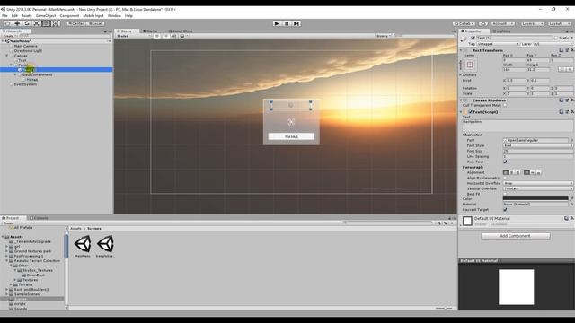
Task: Toggle the Raycast Target checkbox
Action: tap(505, 210)
